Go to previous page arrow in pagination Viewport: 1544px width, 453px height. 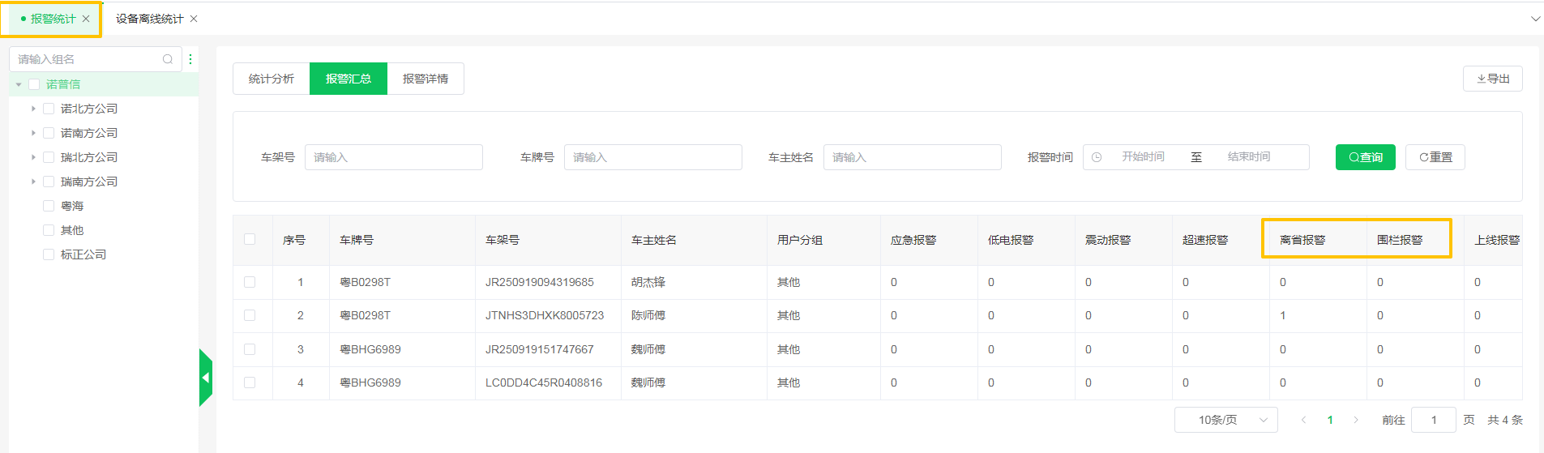coord(1303,420)
